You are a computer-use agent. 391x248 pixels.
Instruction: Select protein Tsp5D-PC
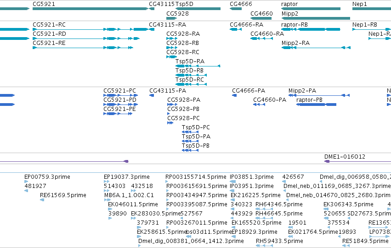(x=190, y=132)
